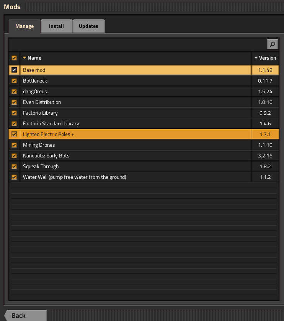Viewport: 284px width, 321px height.
Task: Select the Even Distribution mod name
Action: point(42,102)
